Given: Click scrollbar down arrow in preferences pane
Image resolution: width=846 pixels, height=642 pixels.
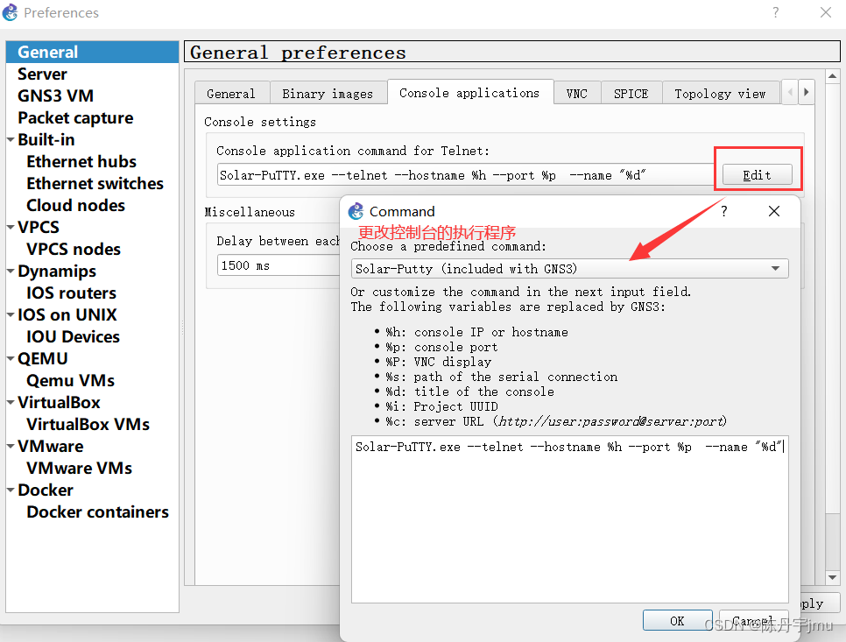Looking at the screenshot, I should 833,577.
